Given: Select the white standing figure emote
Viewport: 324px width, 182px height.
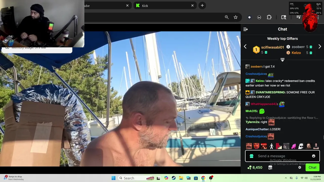Looking at the screenshot, I should point(271,146).
